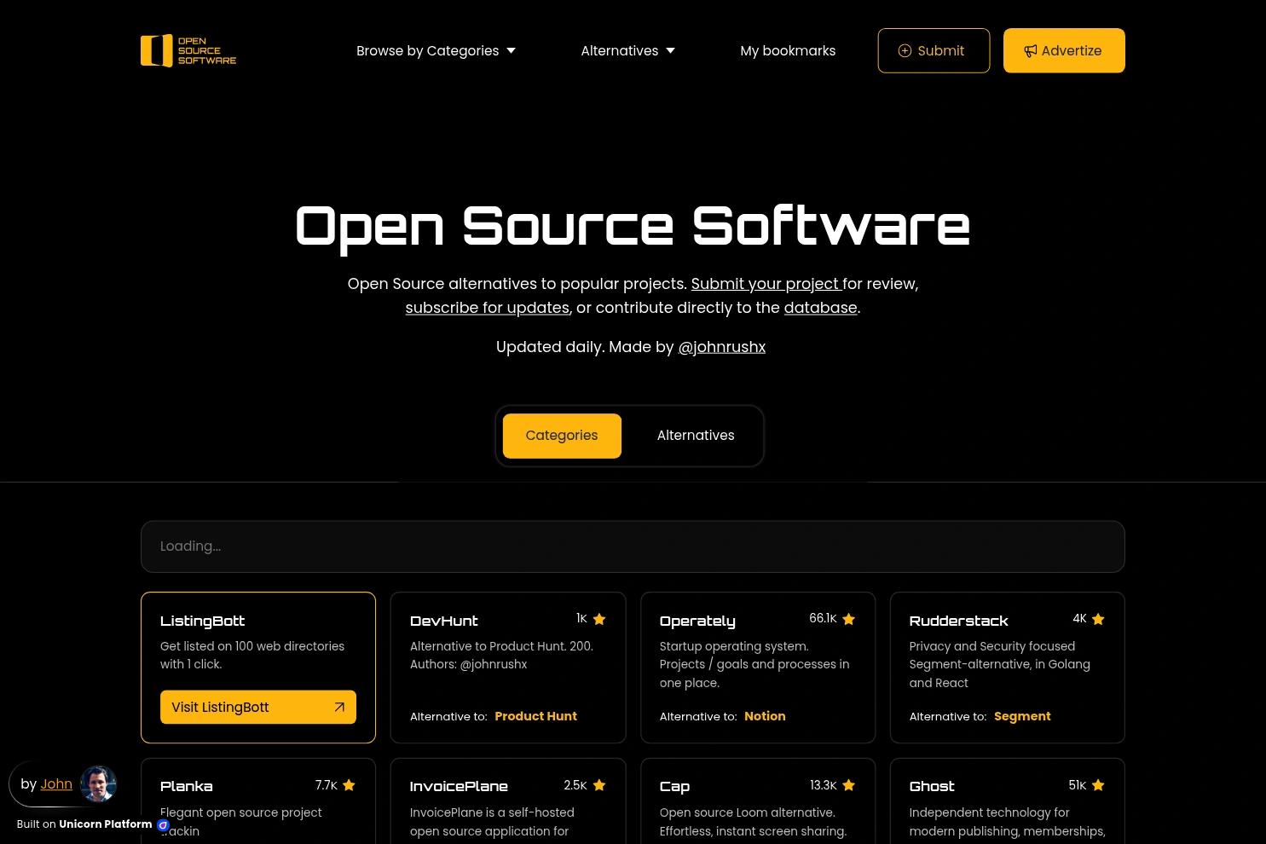
Task: Click the Visit ListingBott button
Action: [x=257, y=707]
